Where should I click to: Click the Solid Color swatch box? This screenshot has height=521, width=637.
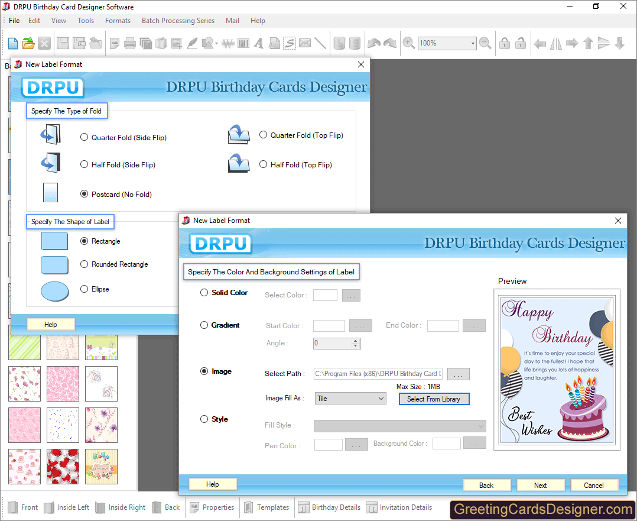coord(325,295)
